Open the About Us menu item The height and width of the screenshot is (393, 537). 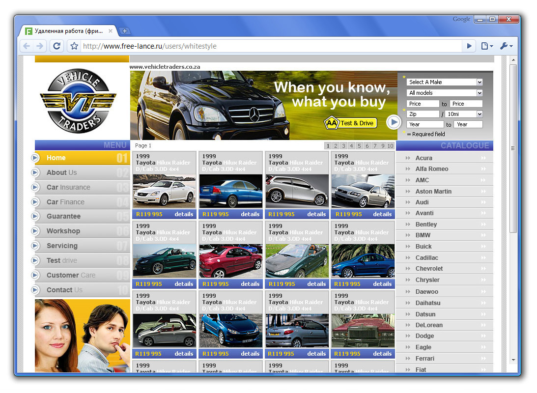point(82,172)
